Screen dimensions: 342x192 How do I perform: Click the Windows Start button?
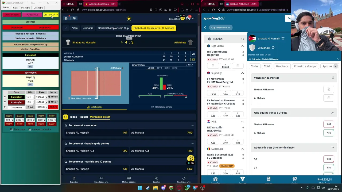[139, 188]
